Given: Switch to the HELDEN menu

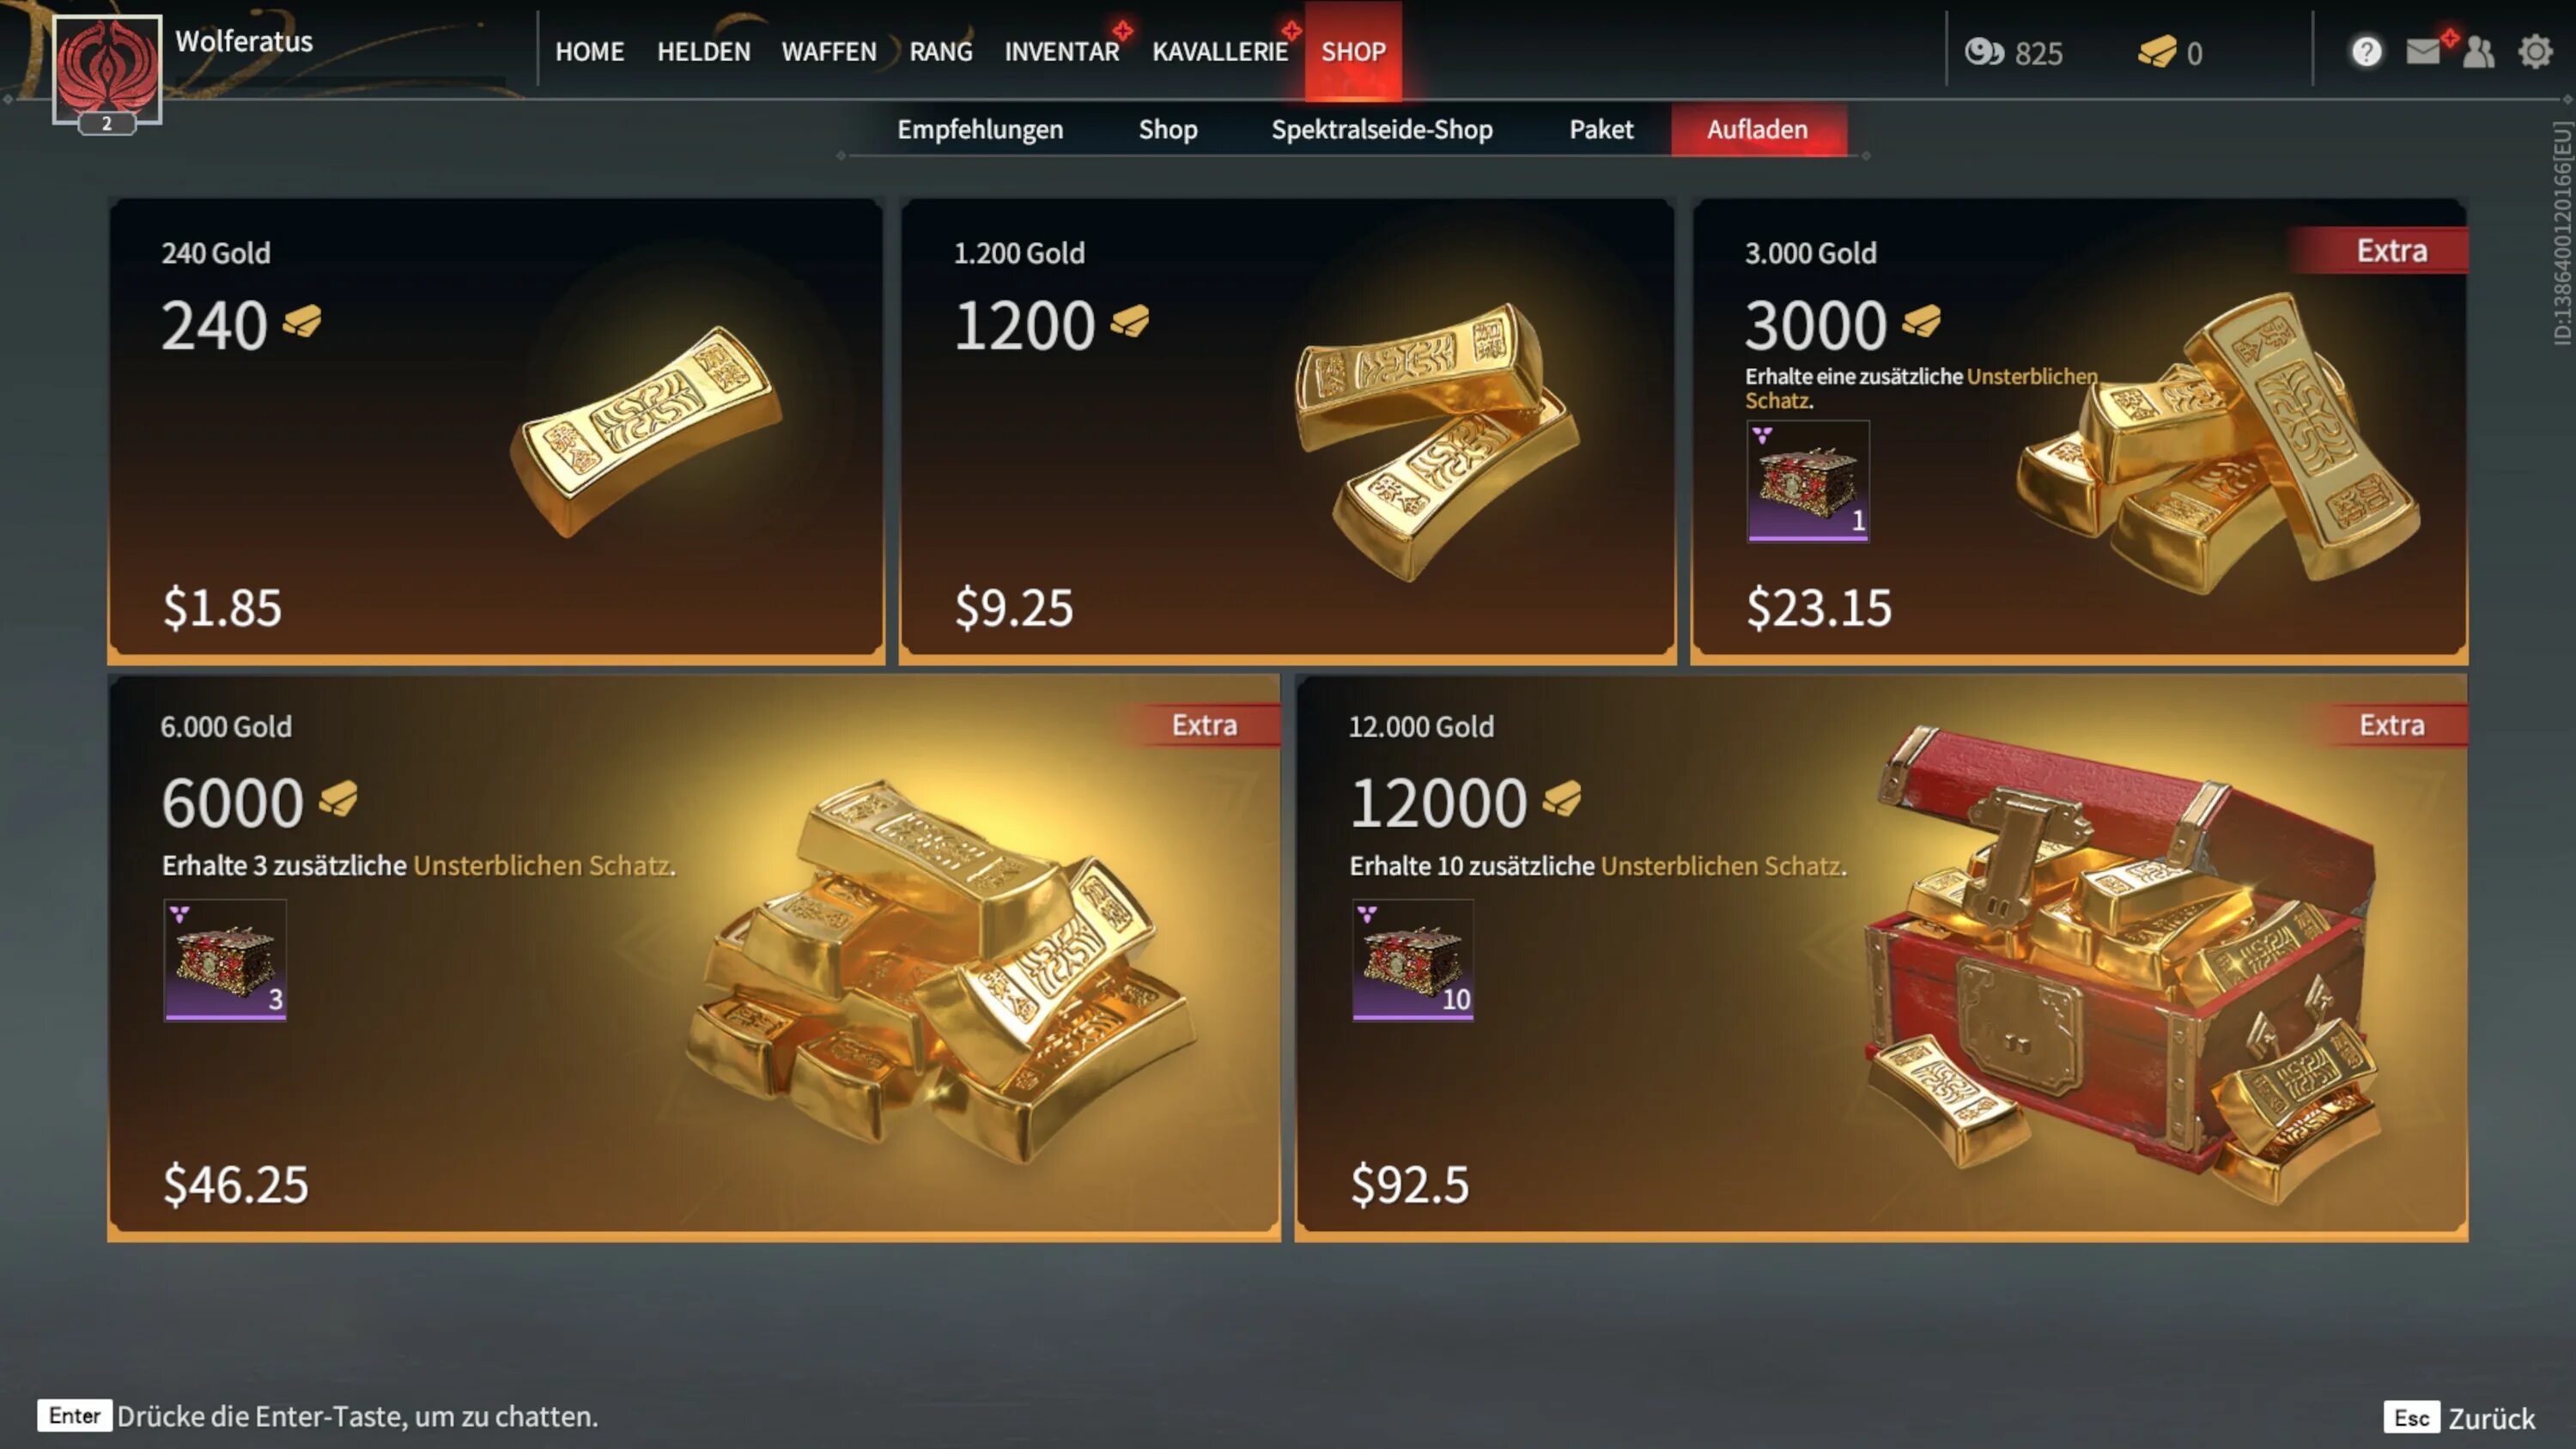Looking at the screenshot, I should click(x=703, y=52).
